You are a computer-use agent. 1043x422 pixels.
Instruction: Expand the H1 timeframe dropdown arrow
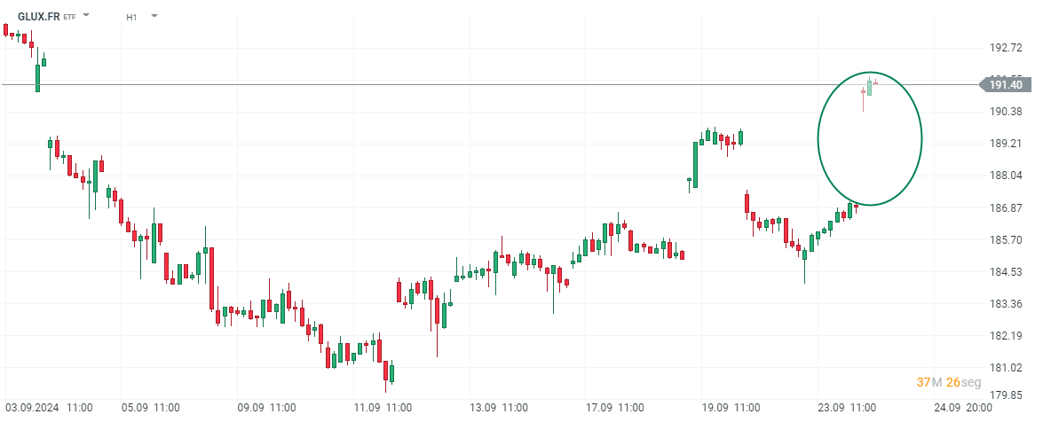tap(154, 16)
